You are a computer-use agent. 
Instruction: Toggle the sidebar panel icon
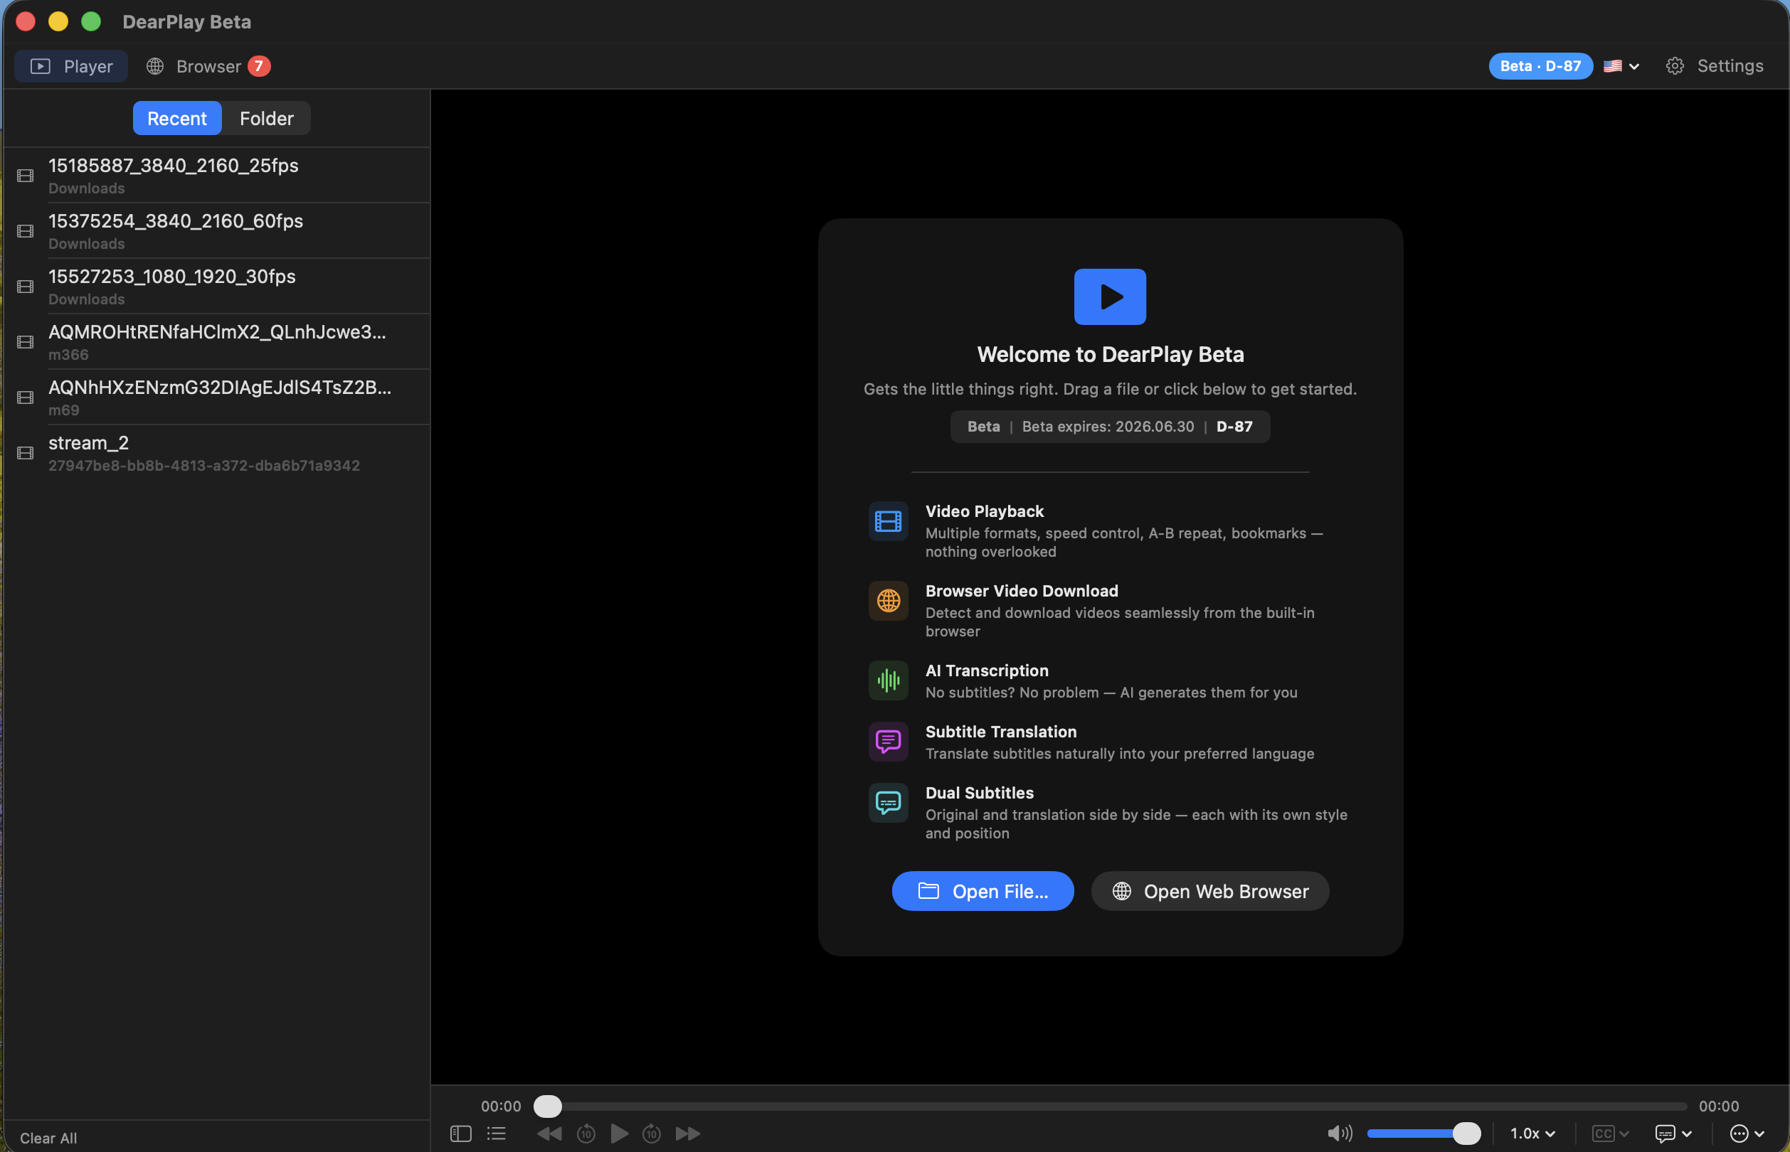(461, 1134)
